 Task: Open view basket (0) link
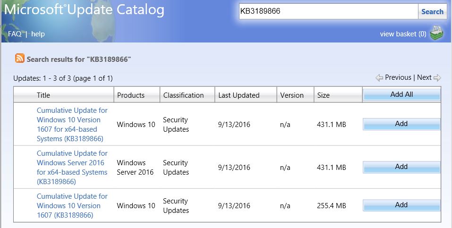(403, 34)
